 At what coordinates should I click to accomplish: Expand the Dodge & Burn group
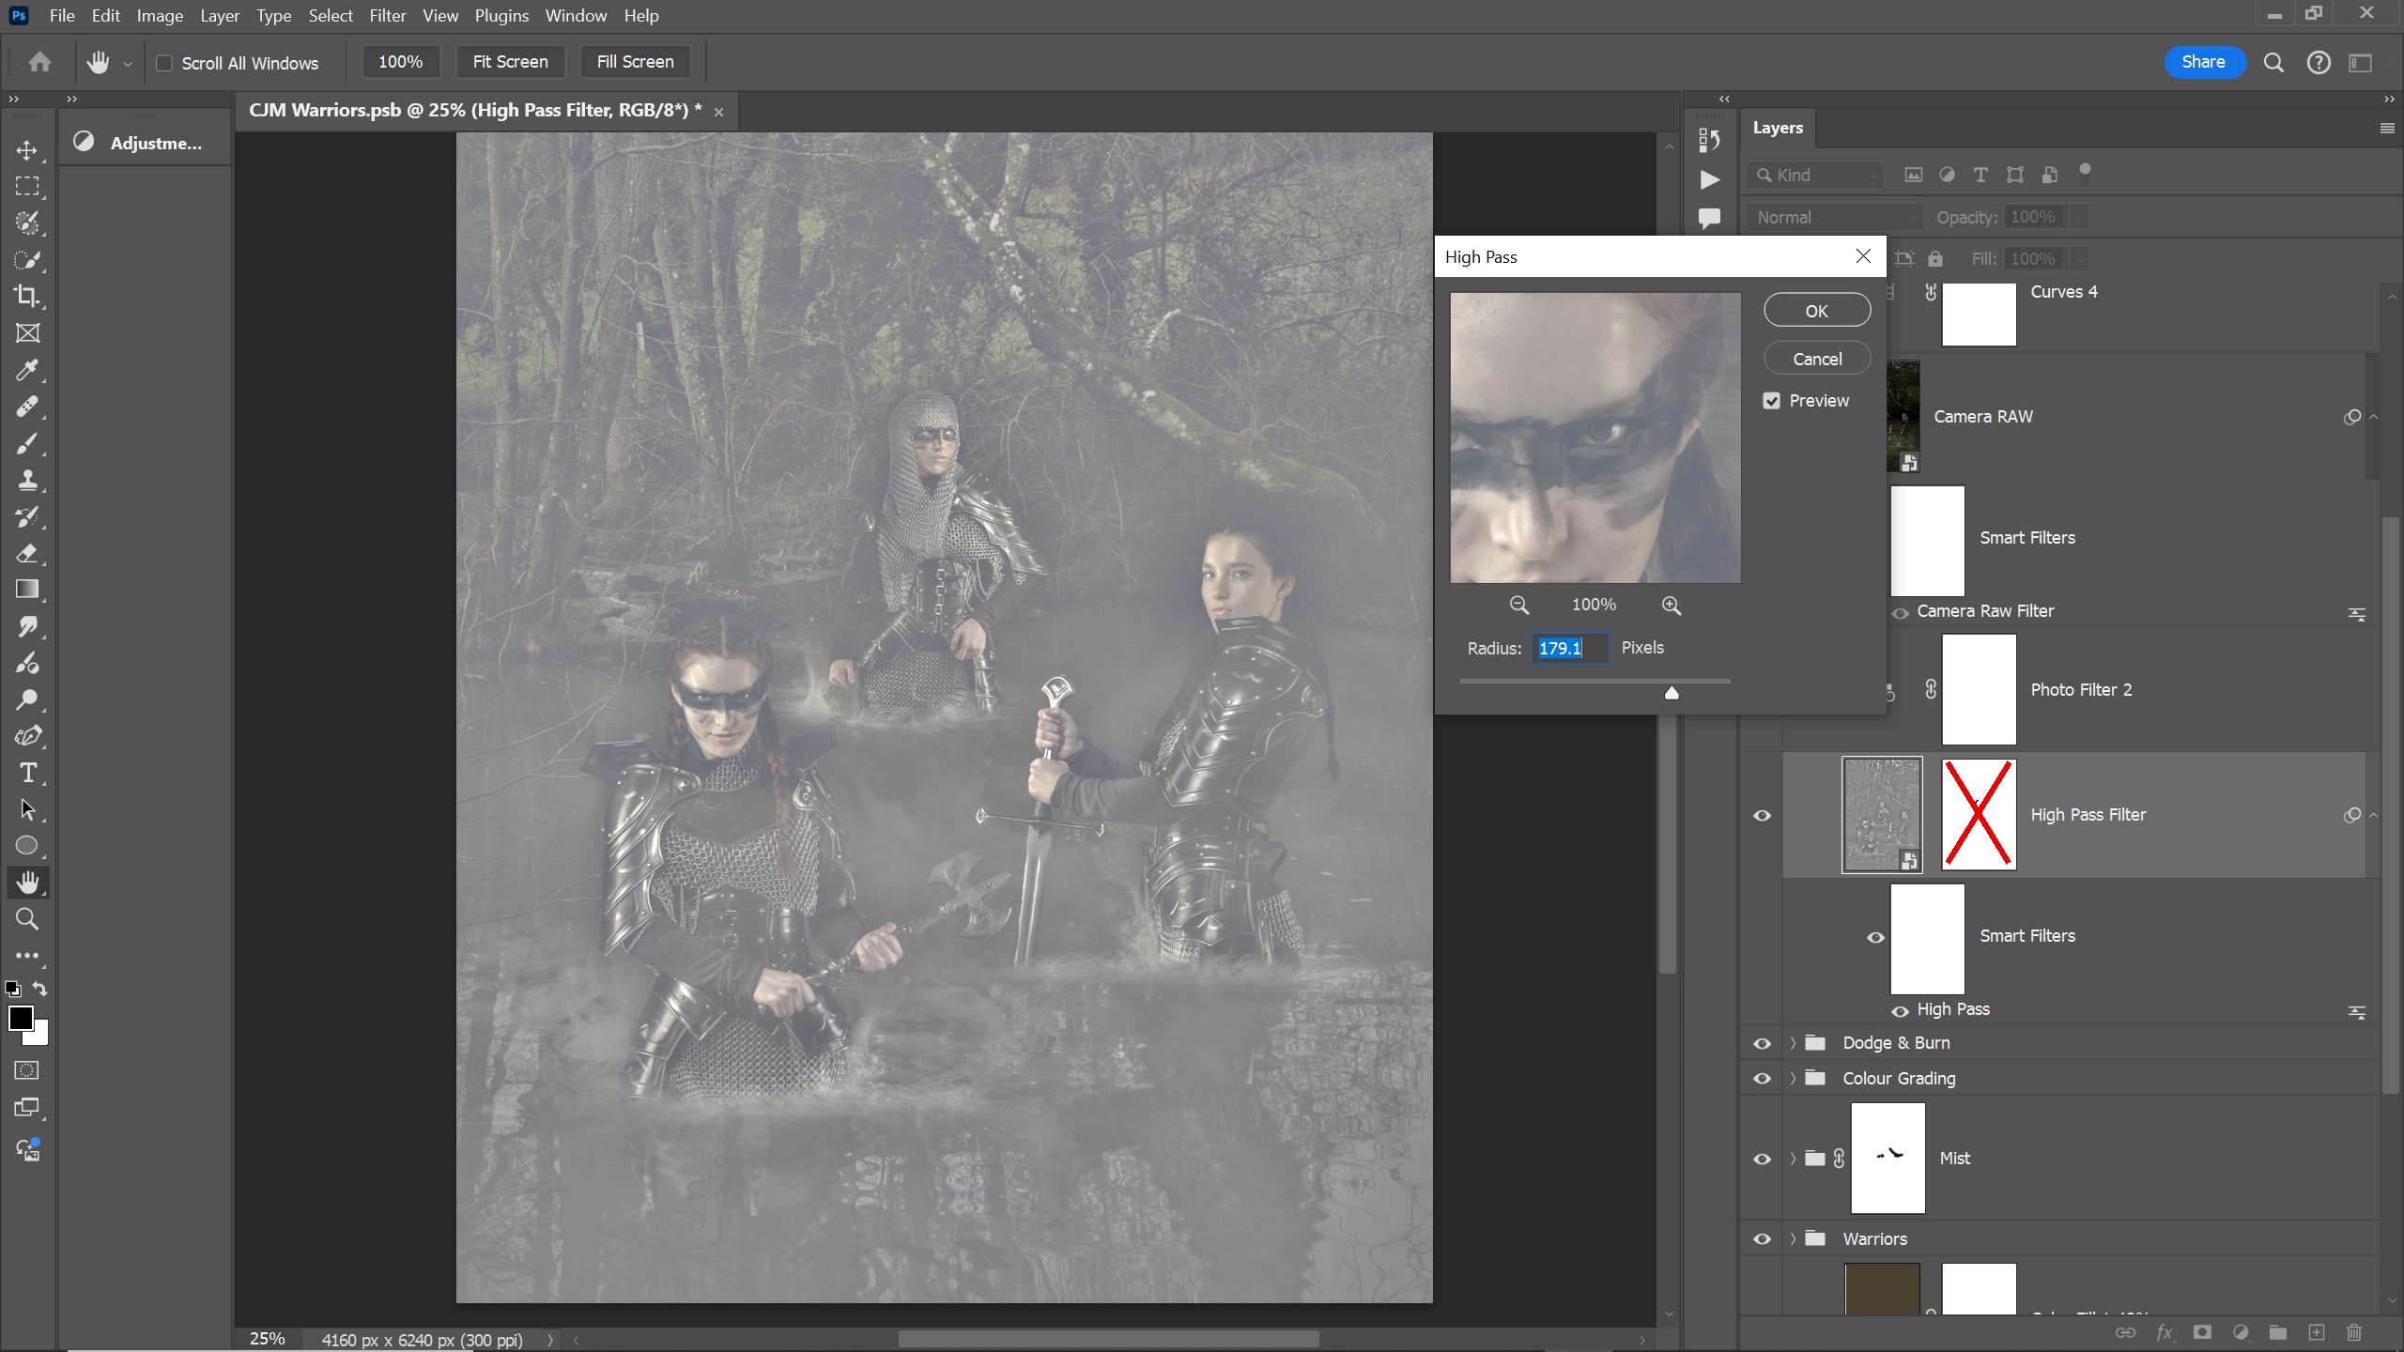[x=1793, y=1043]
